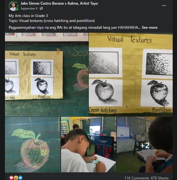Open Jake Simon Castro Berana's profile picture
177x180 pixels.
(14, 6)
